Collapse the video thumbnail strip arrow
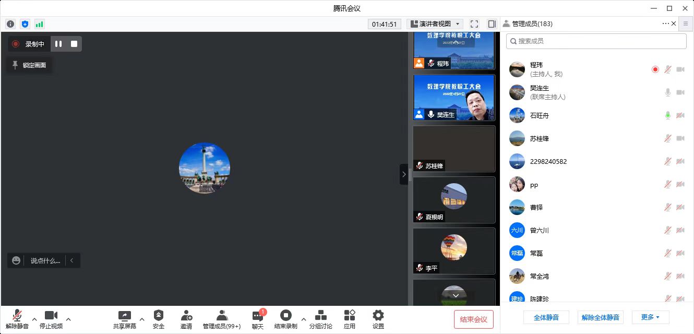The width and height of the screenshot is (694, 334). coord(404,174)
